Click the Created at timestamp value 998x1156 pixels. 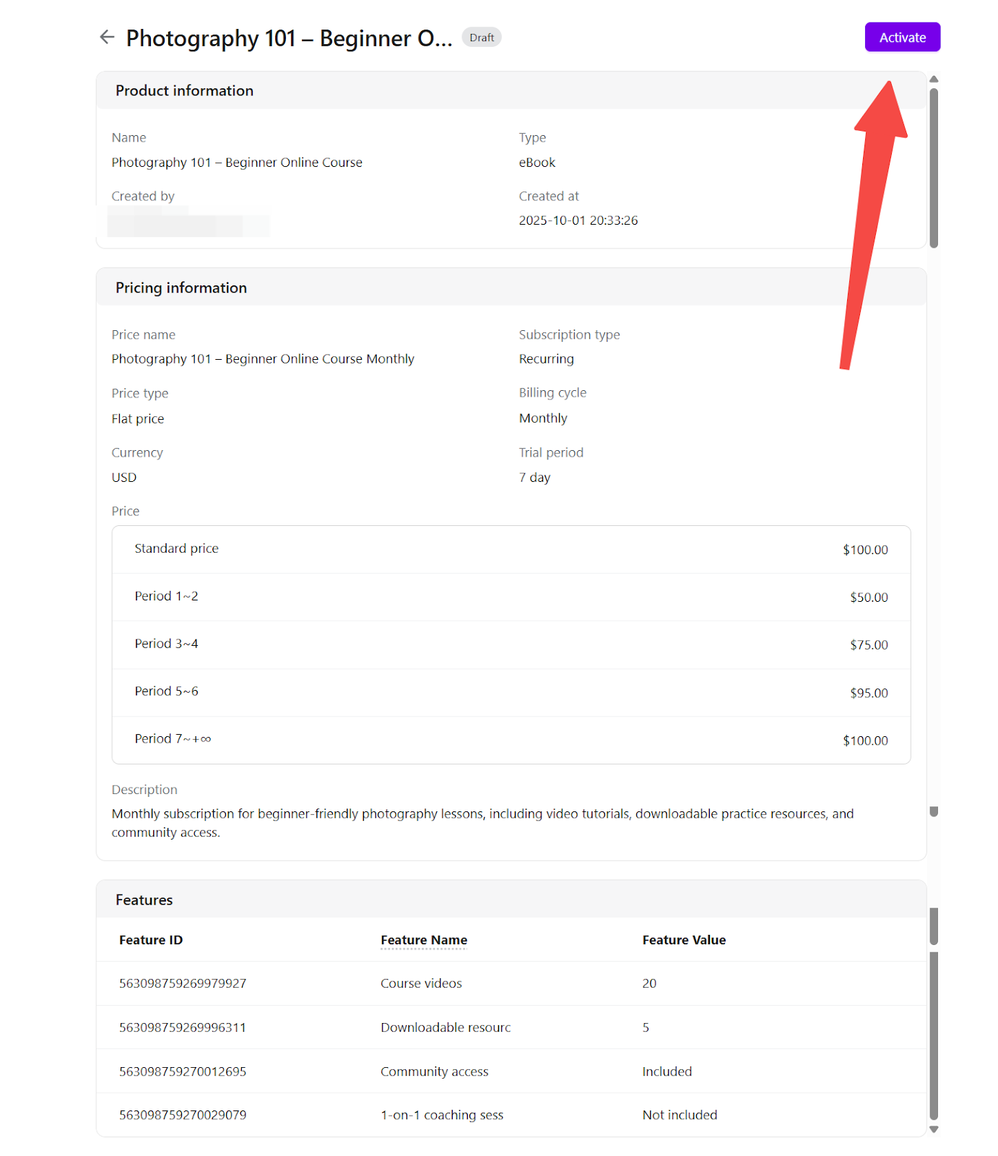pyautogui.click(x=578, y=220)
